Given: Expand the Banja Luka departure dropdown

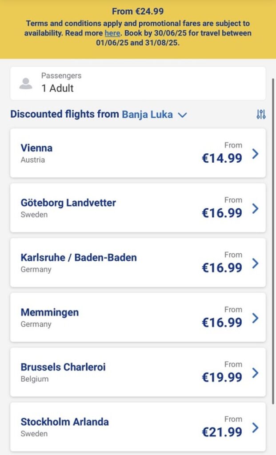Looking at the screenshot, I should coord(148,114).
